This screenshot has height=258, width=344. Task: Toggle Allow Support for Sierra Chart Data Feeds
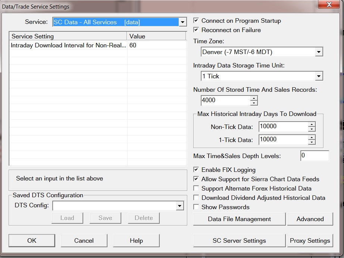coord(196,179)
